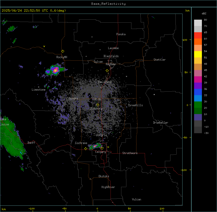The height and width of the screenshot is (212, 217).
Task: Click the -100 label on bottom axis
Action: (x=31, y=208)
